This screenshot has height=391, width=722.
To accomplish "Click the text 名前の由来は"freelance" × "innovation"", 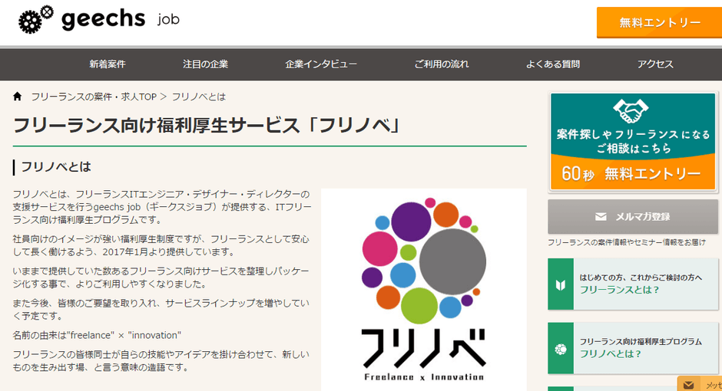I will point(97,335).
